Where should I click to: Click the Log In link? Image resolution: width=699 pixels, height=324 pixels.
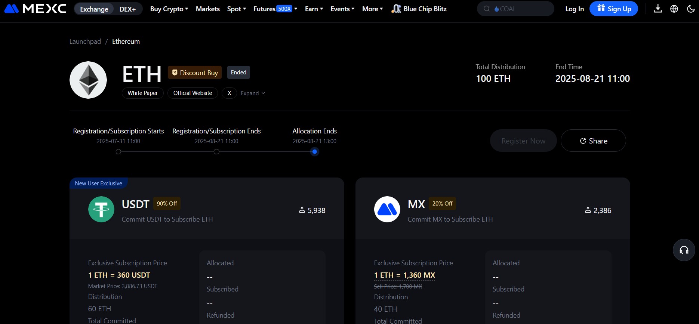click(575, 9)
